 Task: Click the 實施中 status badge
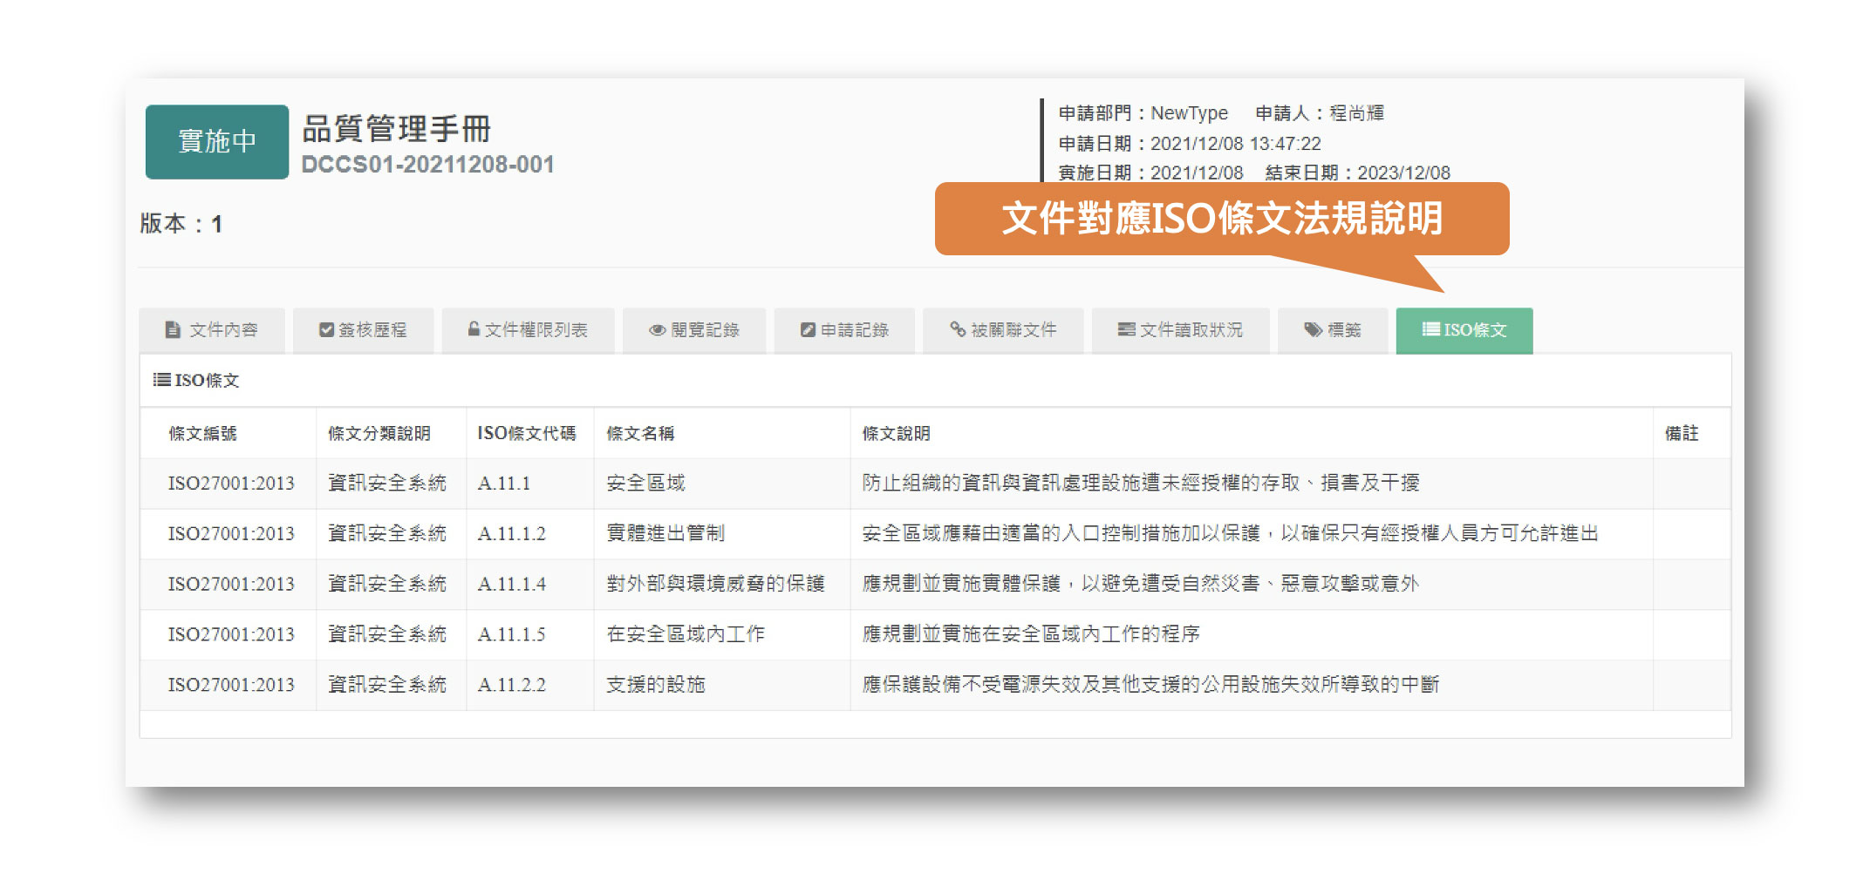coord(216,141)
